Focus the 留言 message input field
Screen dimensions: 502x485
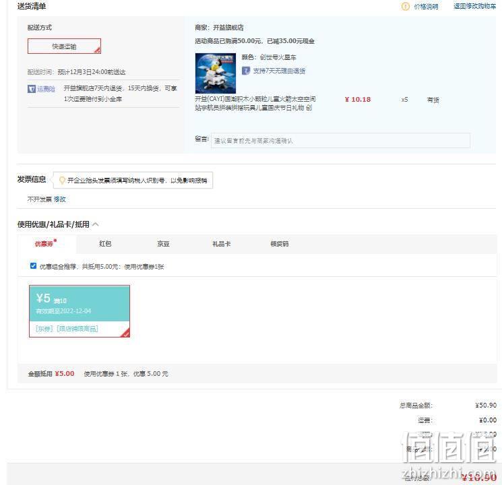(x=340, y=141)
